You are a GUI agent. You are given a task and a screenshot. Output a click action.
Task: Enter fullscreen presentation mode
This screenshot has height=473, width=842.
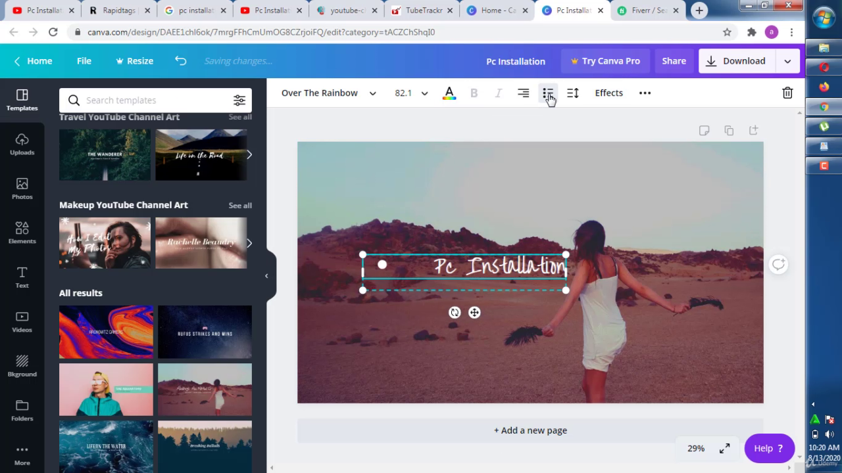click(724, 448)
